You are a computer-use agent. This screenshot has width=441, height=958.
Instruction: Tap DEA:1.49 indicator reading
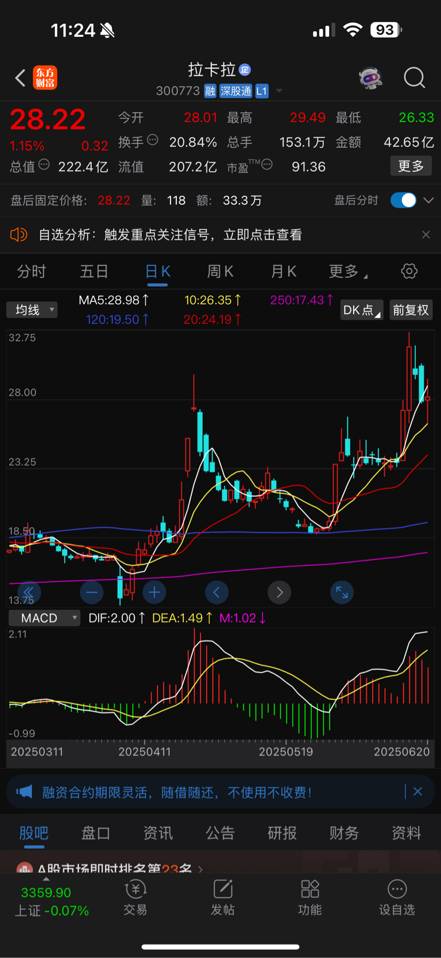[x=182, y=618]
